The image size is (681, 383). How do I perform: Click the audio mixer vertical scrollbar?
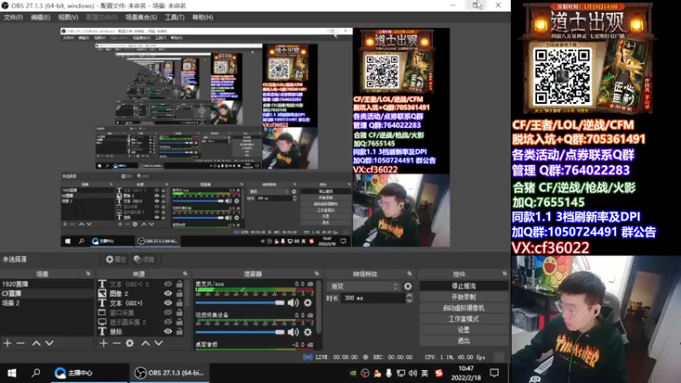click(320, 307)
